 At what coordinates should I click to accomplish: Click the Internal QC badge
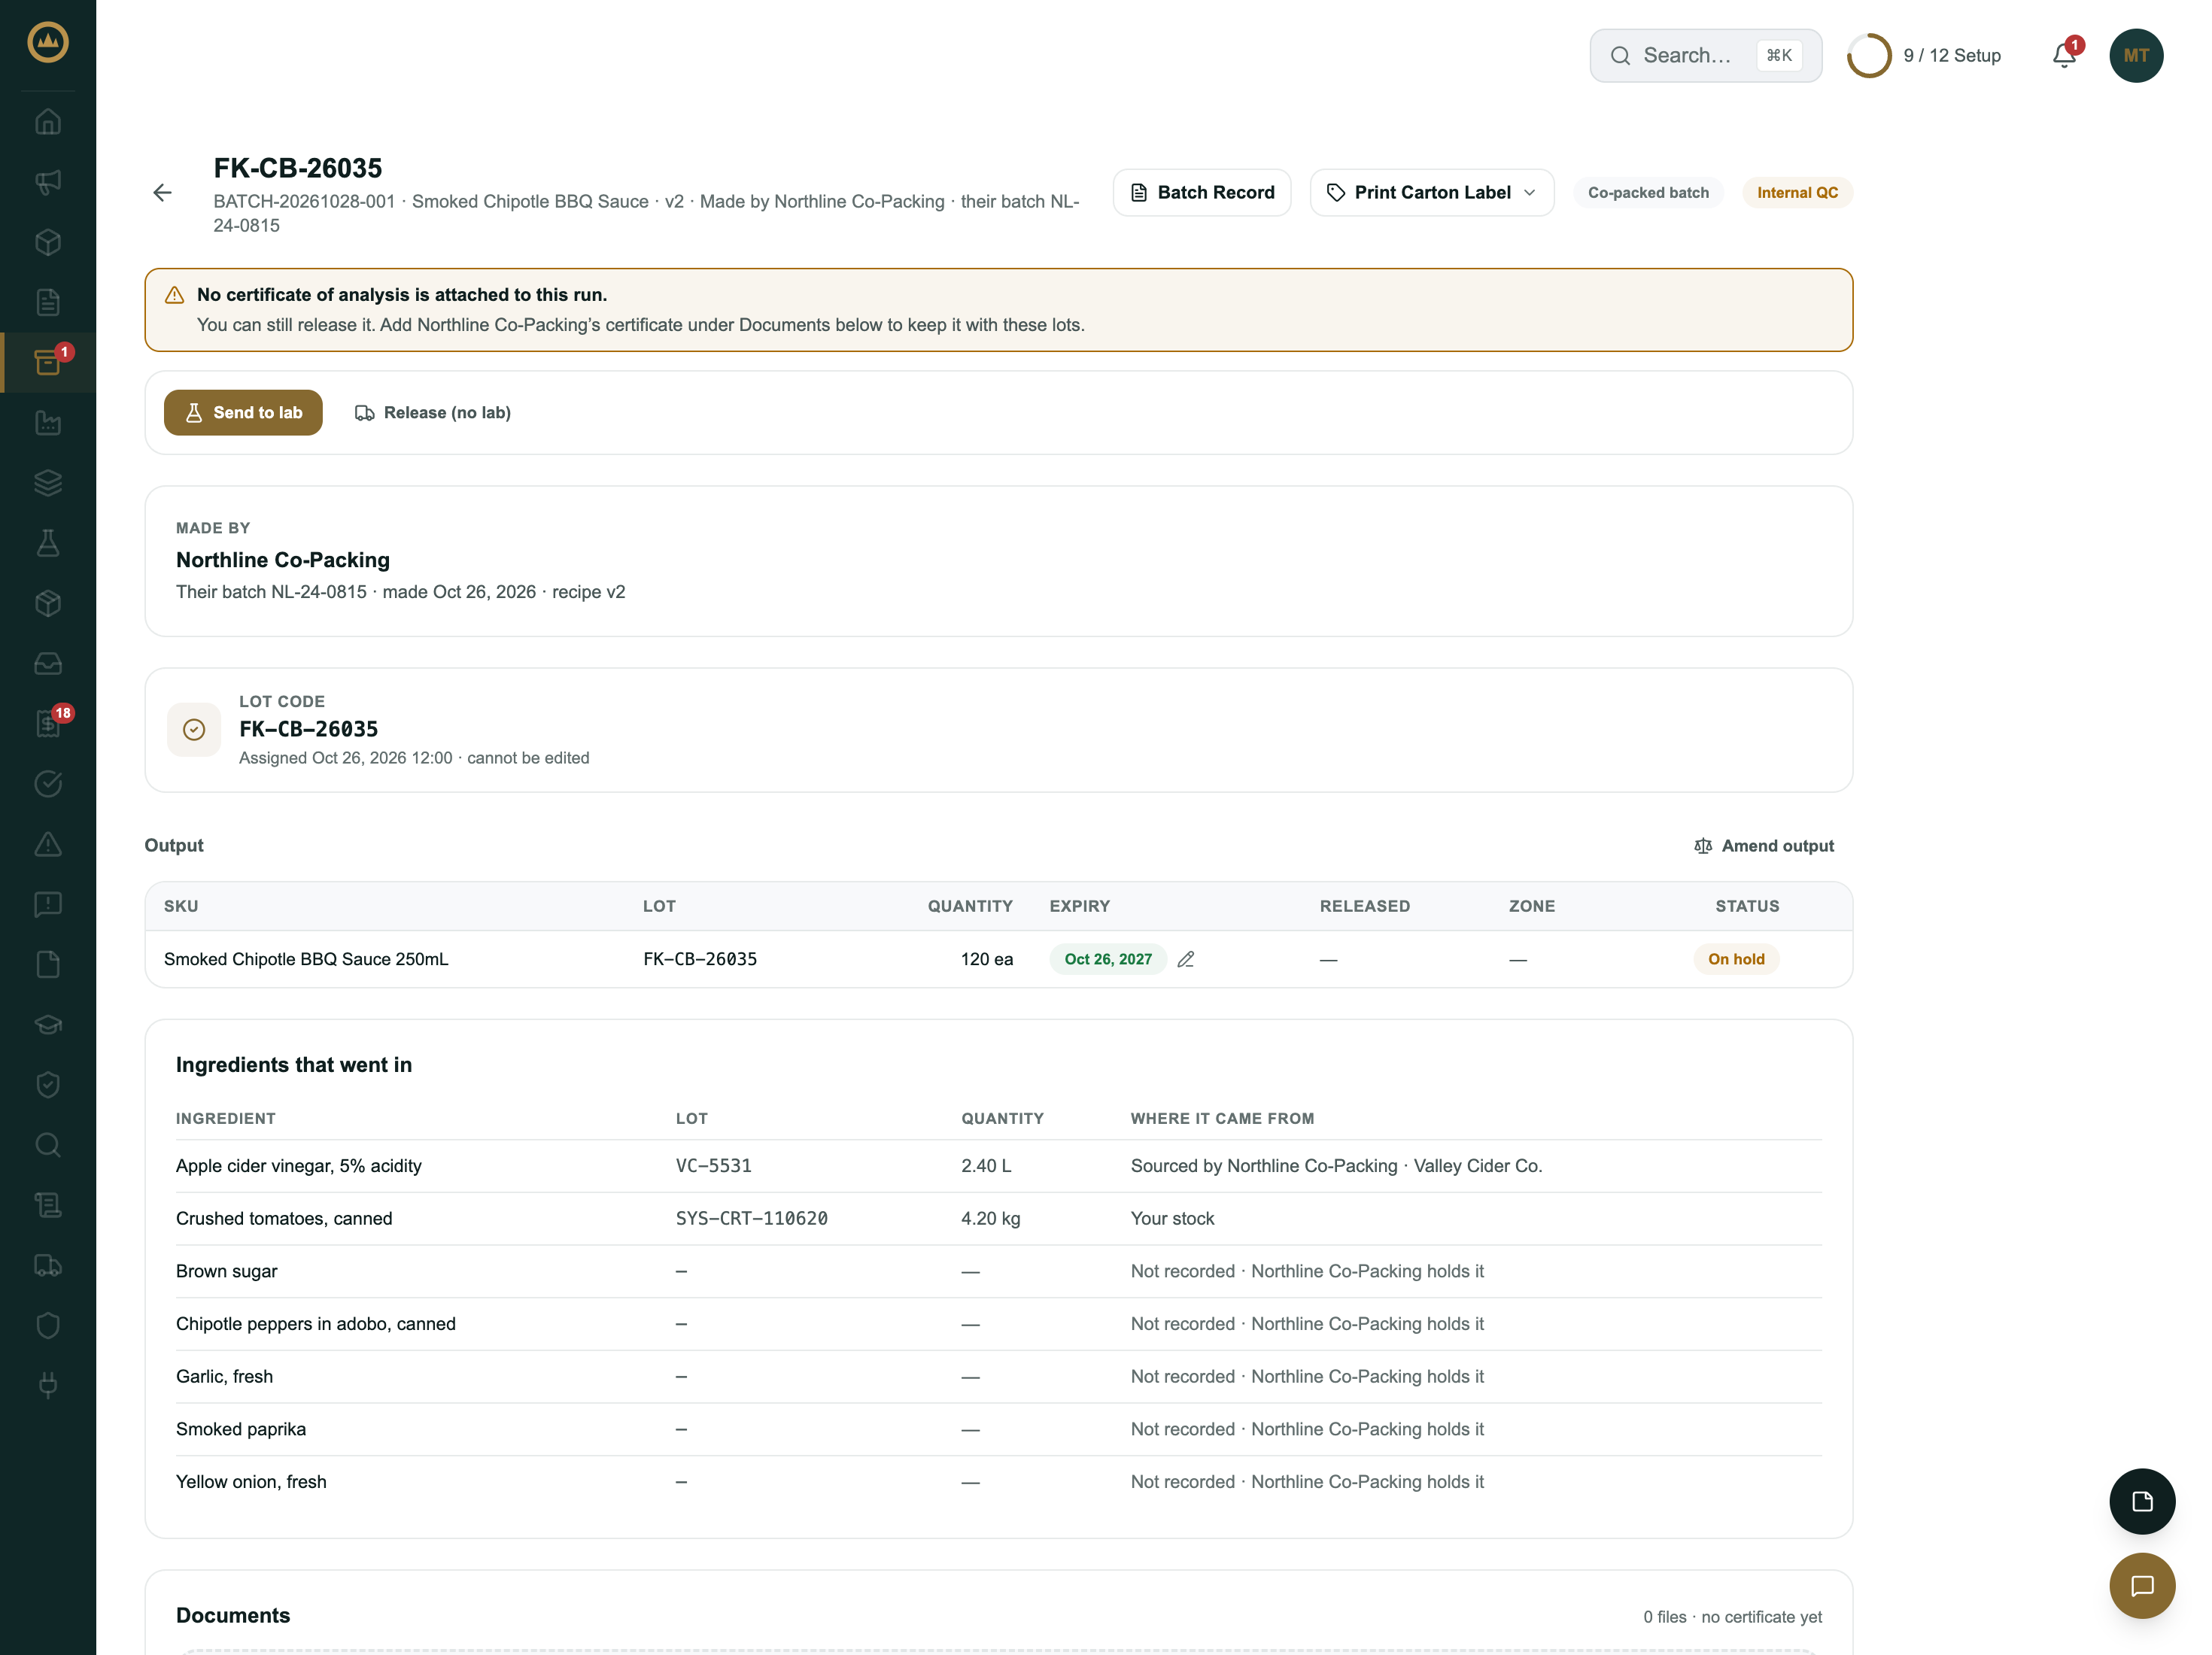coord(1797,193)
